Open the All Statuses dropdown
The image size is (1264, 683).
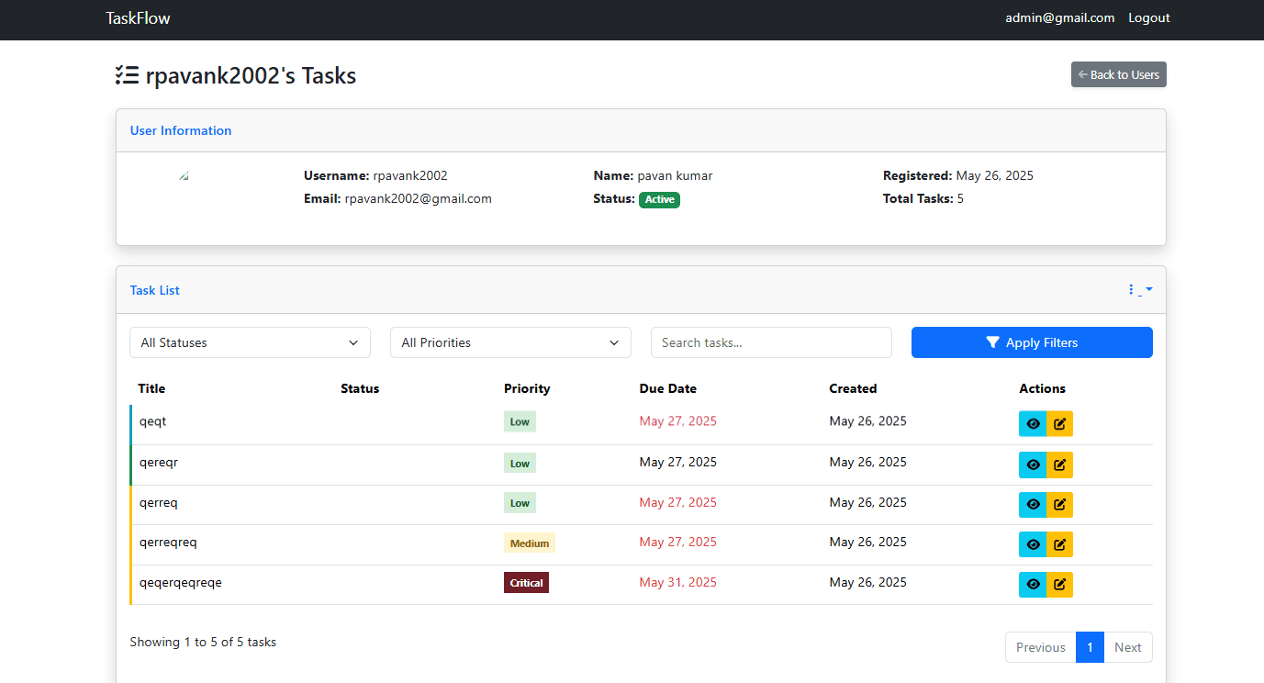[250, 341]
